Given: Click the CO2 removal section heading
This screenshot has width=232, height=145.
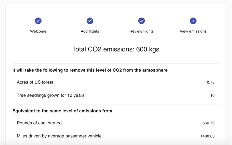Looking at the screenshot, I should coord(90,70).
